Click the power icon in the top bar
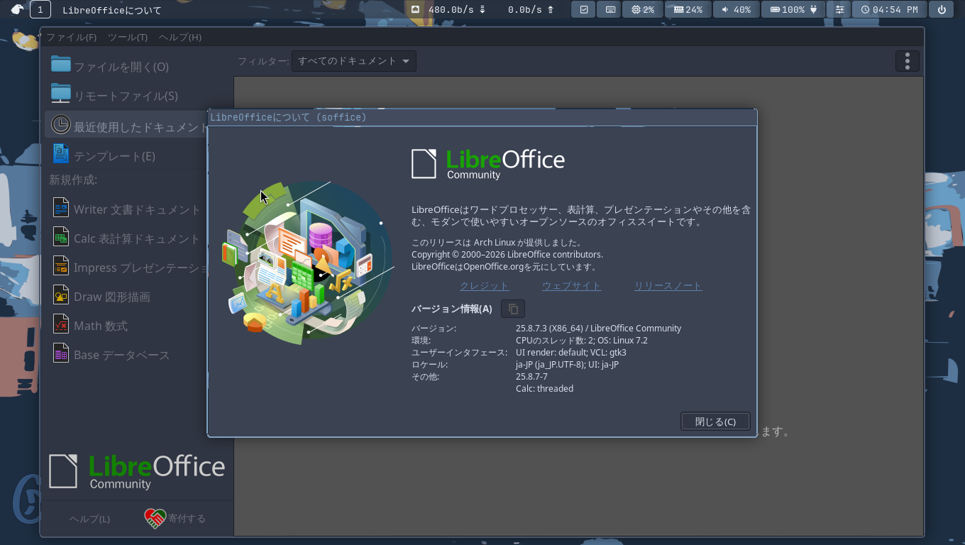 coord(942,10)
